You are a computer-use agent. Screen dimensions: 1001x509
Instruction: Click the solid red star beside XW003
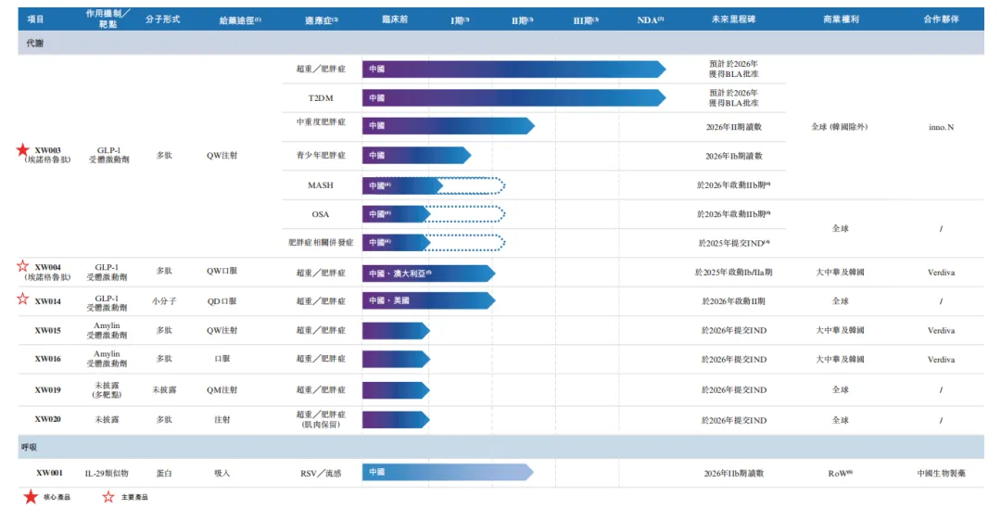22,149
